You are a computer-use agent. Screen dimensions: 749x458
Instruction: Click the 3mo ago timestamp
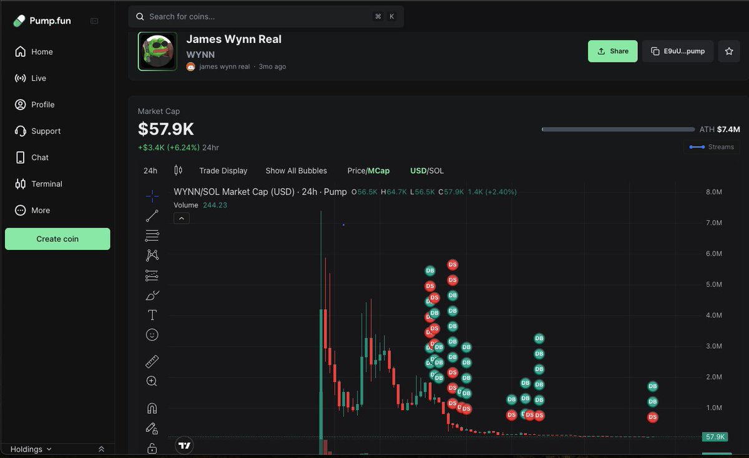click(273, 67)
